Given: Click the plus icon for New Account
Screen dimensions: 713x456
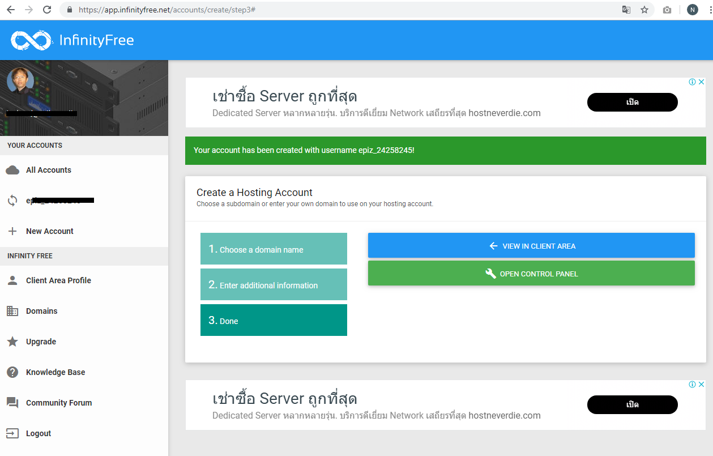Looking at the screenshot, I should click(x=12, y=231).
